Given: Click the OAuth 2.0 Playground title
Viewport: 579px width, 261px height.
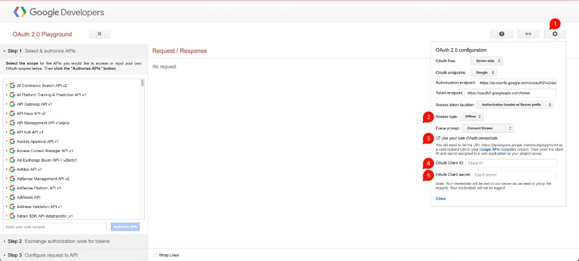Looking at the screenshot, I should [42, 34].
